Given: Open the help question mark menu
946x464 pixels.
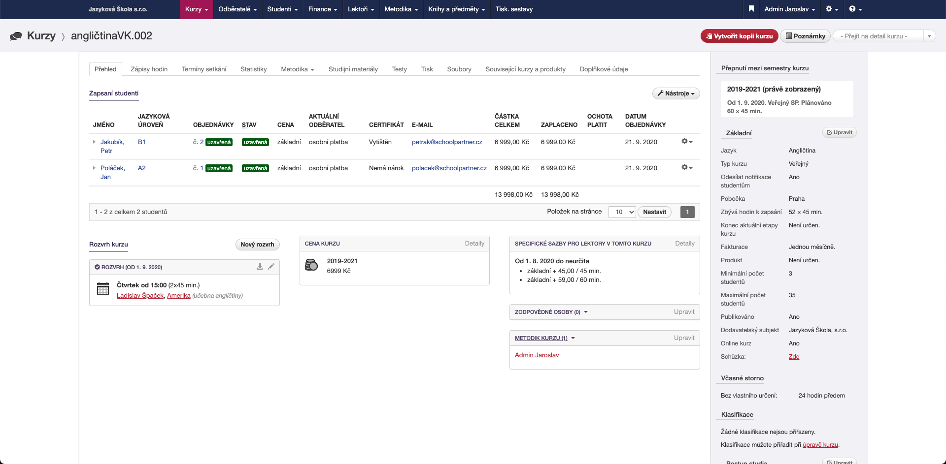Looking at the screenshot, I should (855, 9).
